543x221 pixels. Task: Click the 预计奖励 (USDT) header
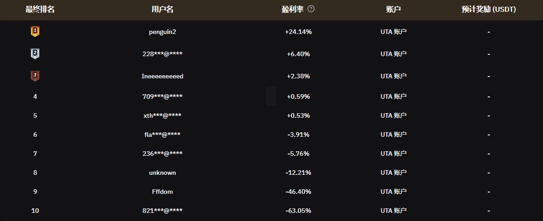pos(489,10)
